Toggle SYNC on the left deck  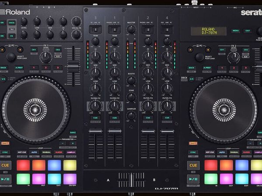5,152
